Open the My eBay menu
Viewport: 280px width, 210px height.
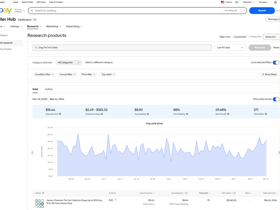[264, 2]
